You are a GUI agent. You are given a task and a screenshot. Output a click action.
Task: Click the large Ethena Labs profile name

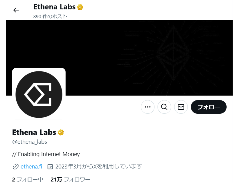(34, 132)
